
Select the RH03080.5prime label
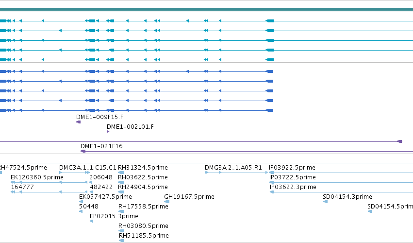(x=143, y=226)
